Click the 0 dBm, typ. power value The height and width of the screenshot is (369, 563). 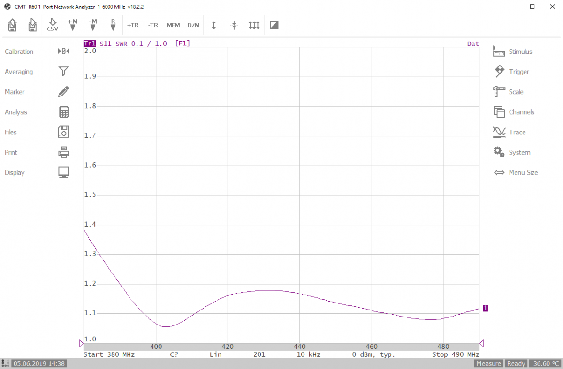(x=373, y=354)
